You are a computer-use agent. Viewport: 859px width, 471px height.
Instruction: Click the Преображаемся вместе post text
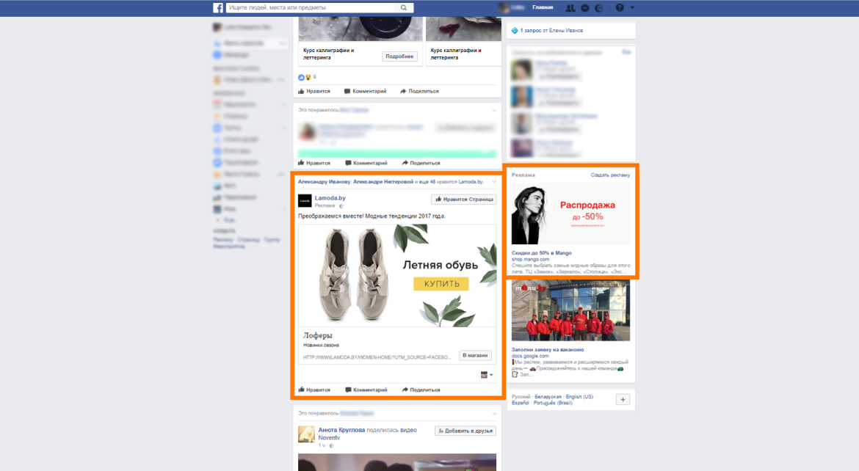[371, 216]
